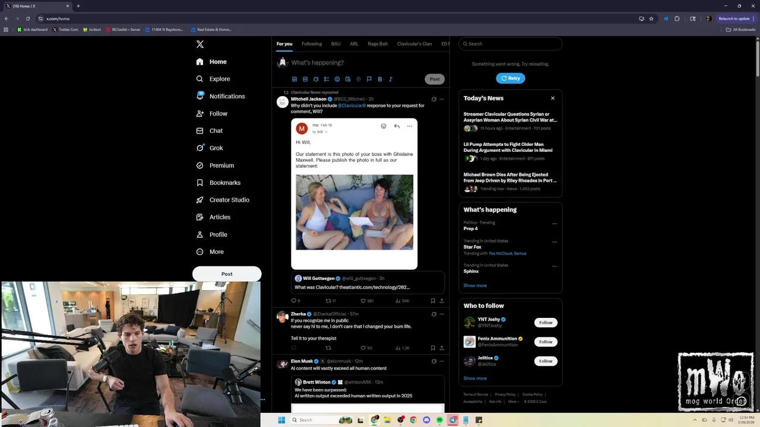Bookmark this page with star icon

click(651, 18)
